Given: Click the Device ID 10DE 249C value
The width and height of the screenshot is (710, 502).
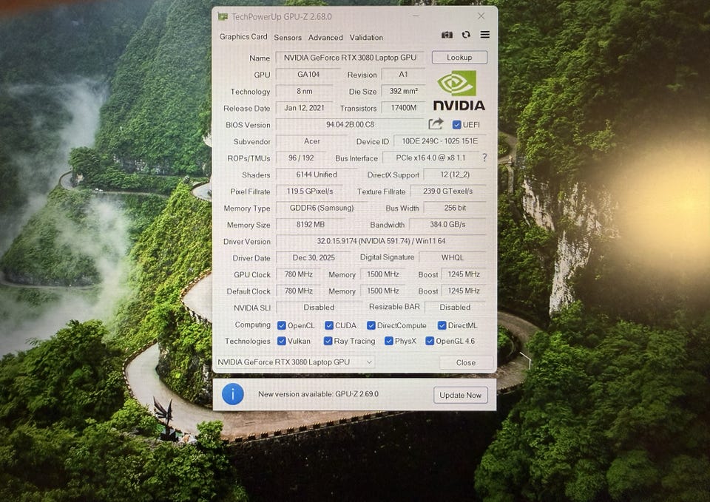Looking at the screenshot, I should pos(439,141).
